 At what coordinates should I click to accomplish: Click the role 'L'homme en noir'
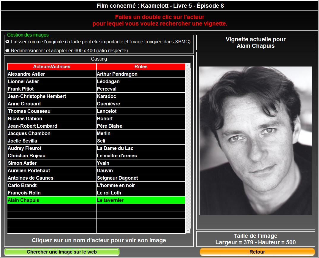[x=141, y=186]
